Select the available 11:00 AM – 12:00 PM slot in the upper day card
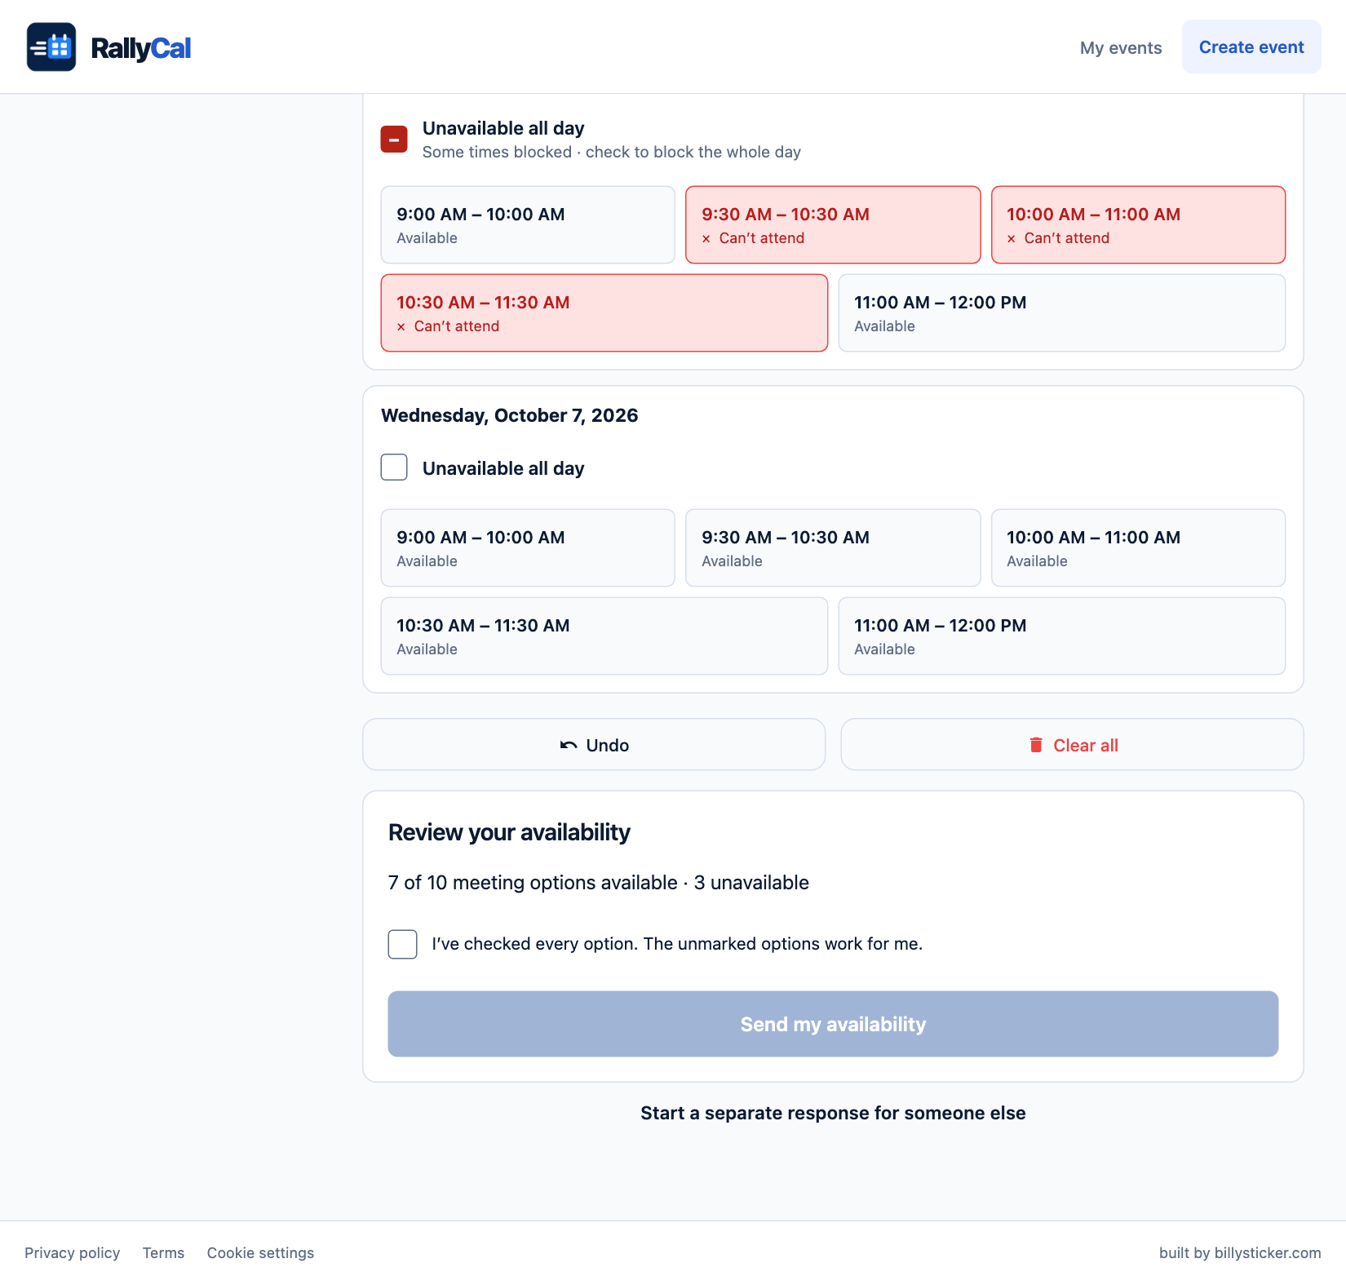The width and height of the screenshot is (1346, 1285). (x=1062, y=313)
